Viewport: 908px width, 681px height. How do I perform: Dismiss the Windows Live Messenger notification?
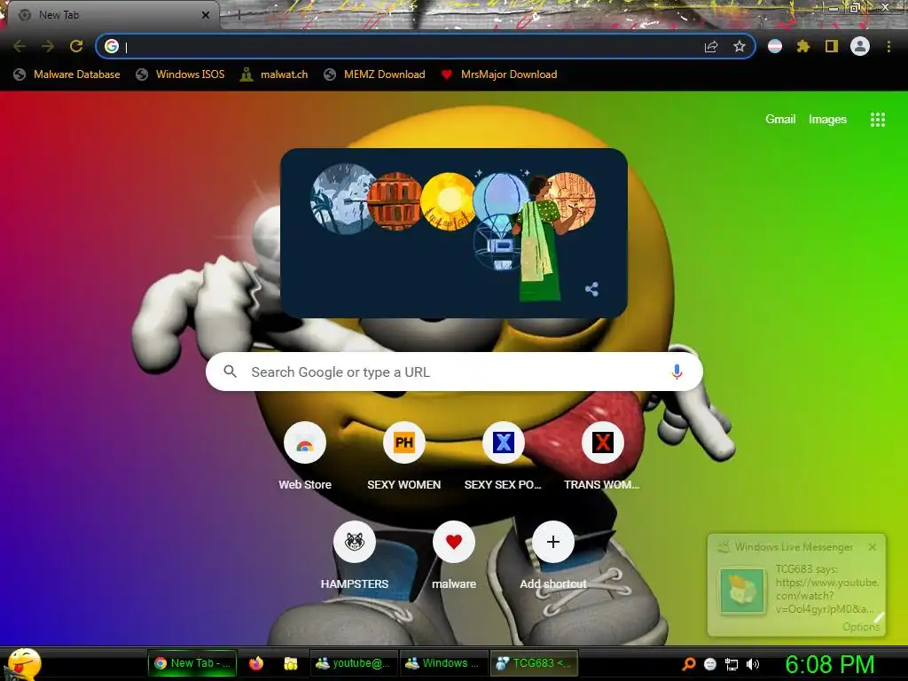pos(873,546)
